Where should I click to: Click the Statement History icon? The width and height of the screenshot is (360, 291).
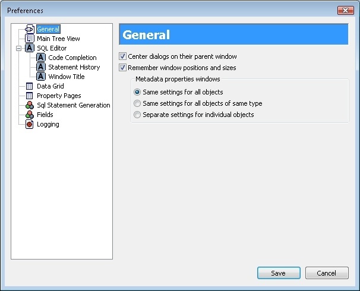pos(41,67)
